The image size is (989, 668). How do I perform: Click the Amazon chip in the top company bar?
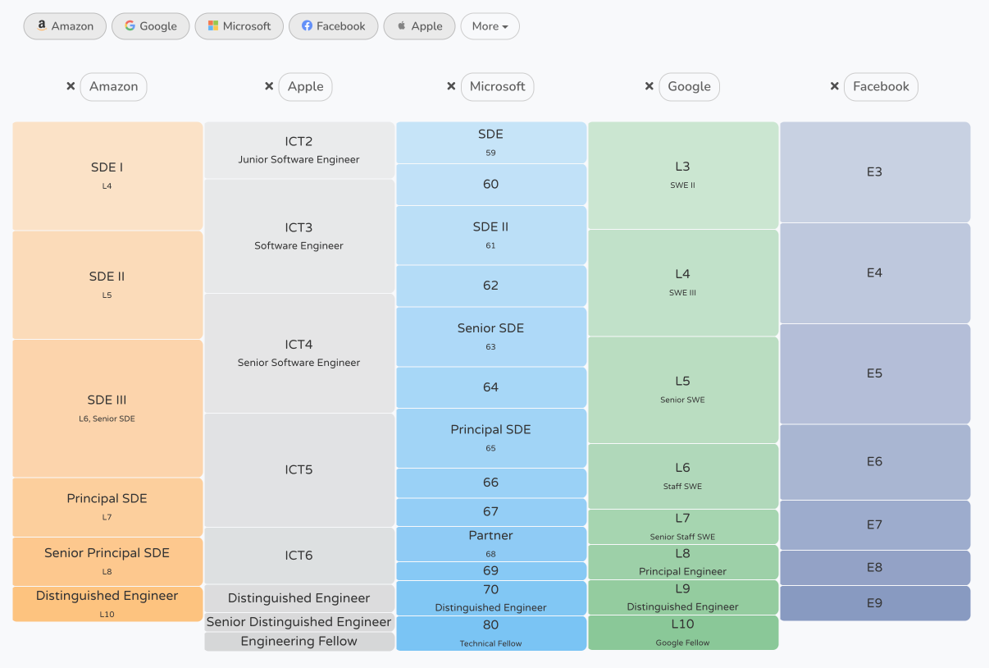click(65, 26)
